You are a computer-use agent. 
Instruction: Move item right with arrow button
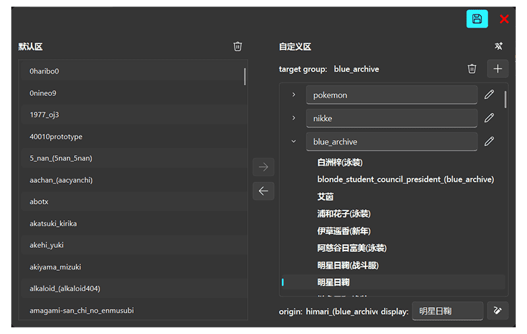[x=263, y=167]
